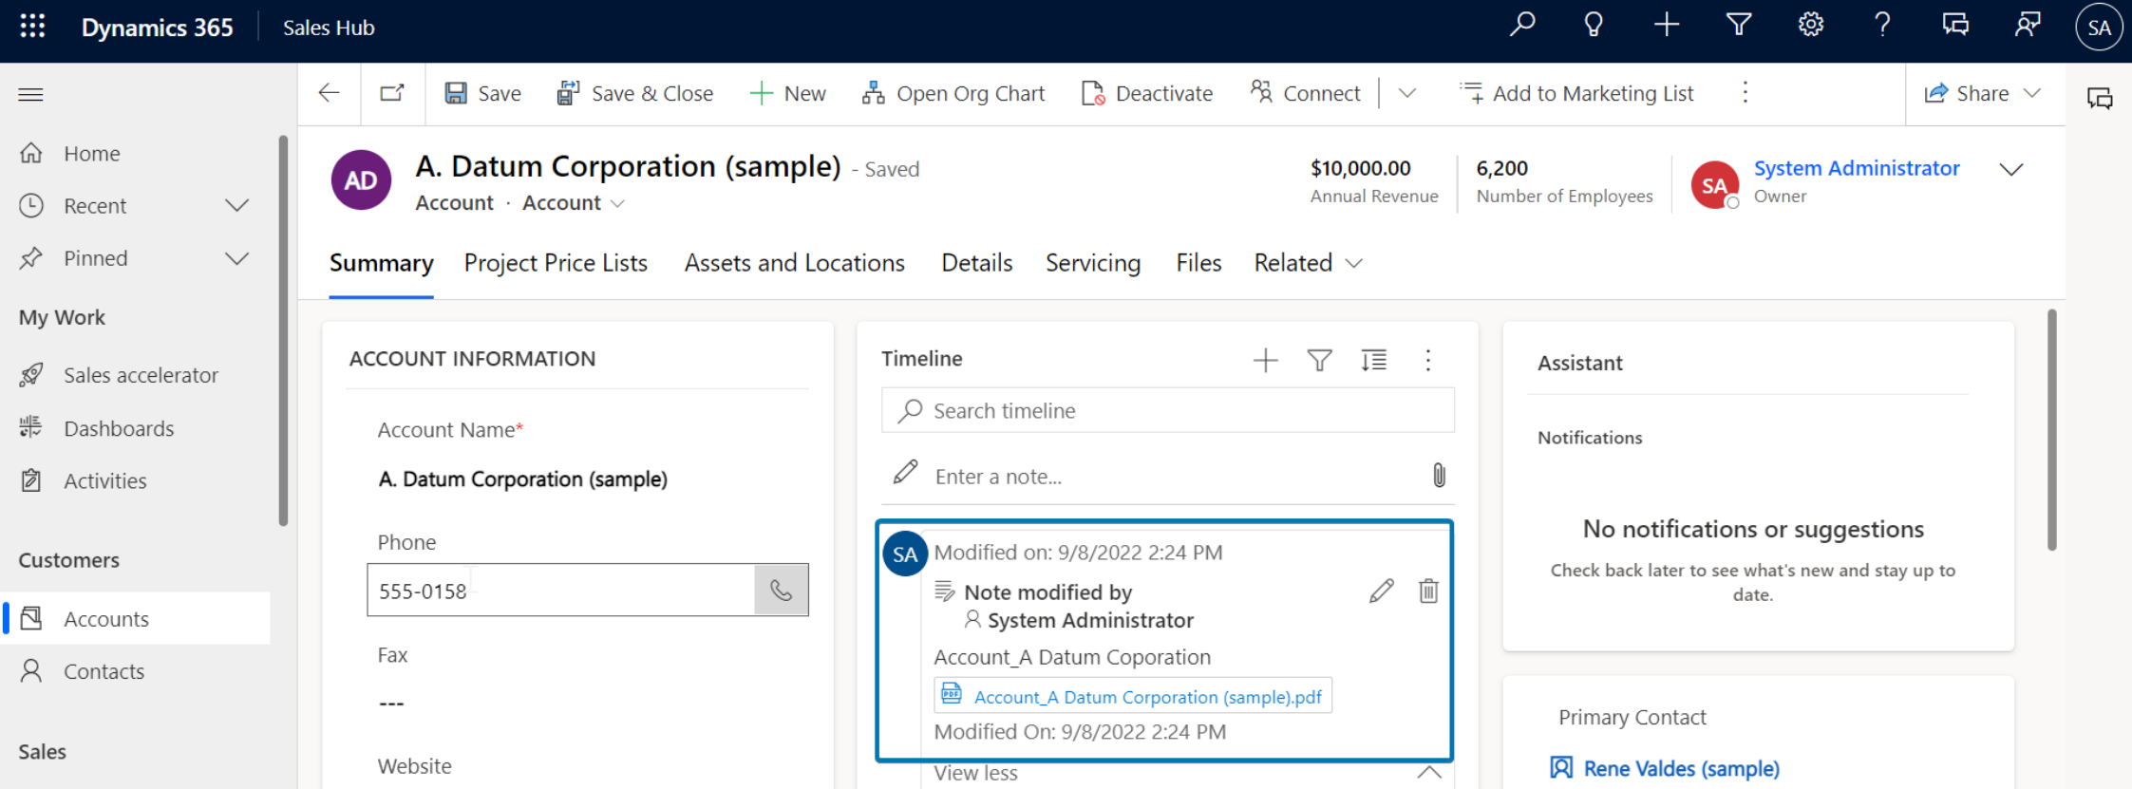Click the paperclip attachment icon in note
This screenshot has height=789, width=2132.
1439,475
